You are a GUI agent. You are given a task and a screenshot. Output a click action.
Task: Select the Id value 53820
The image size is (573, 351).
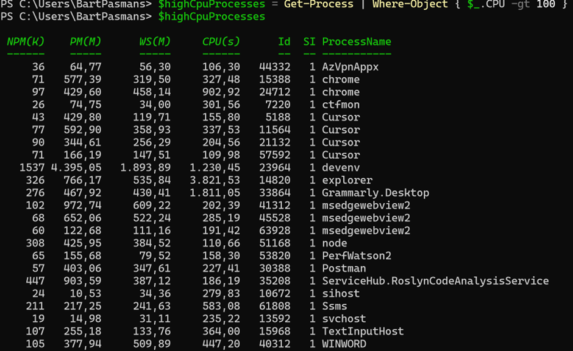[x=275, y=255]
